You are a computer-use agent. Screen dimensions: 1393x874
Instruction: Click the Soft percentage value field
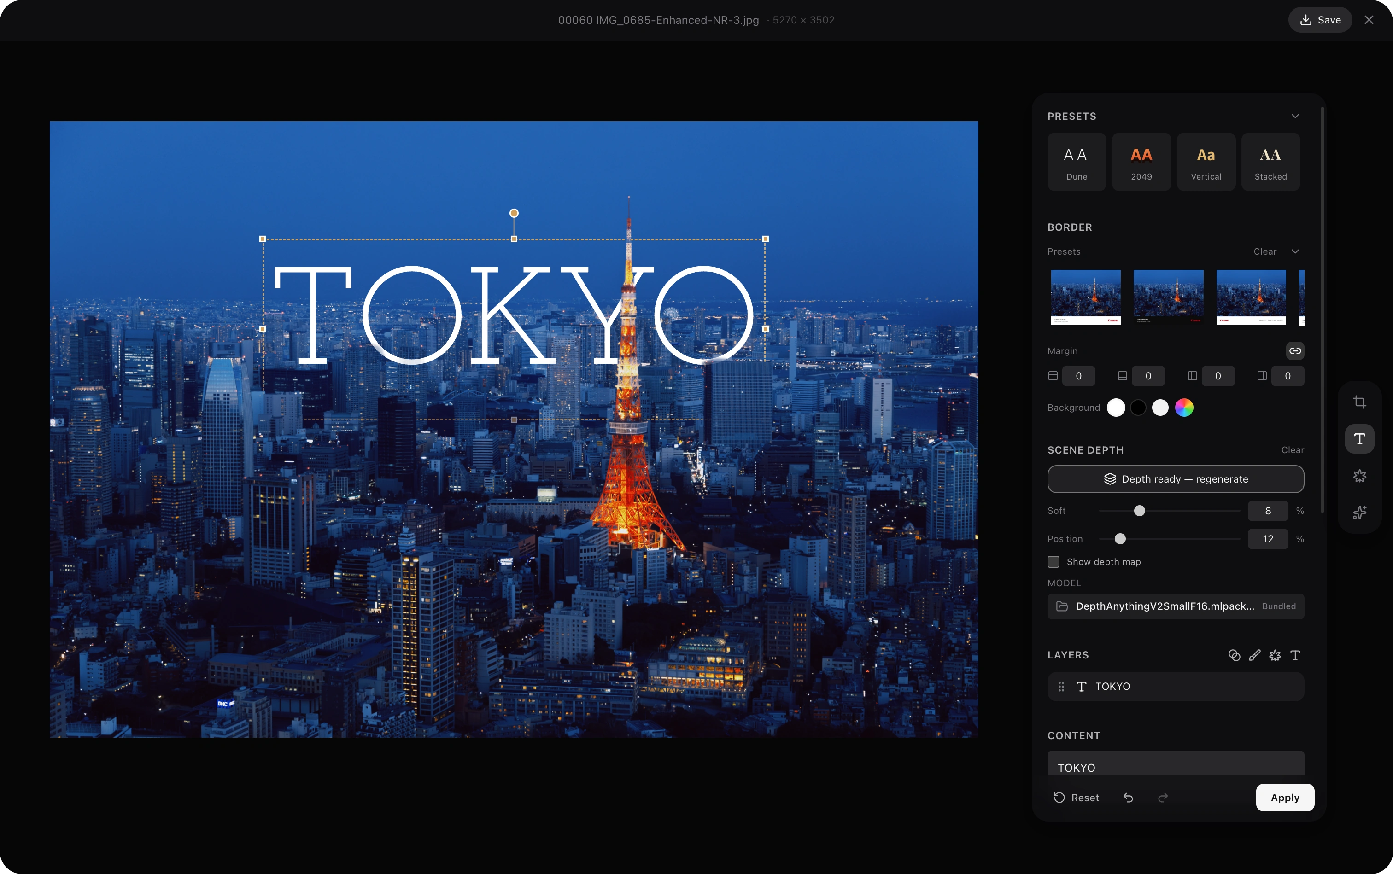pos(1268,511)
